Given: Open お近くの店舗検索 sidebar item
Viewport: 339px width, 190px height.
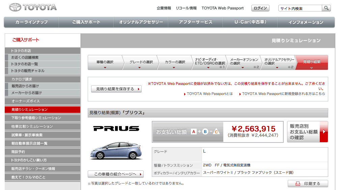Looking at the screenshot, I should [43, 57].
